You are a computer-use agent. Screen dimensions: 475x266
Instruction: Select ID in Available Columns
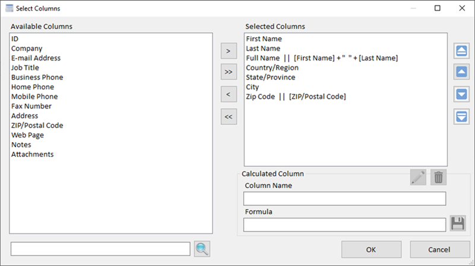pos(111,39)
